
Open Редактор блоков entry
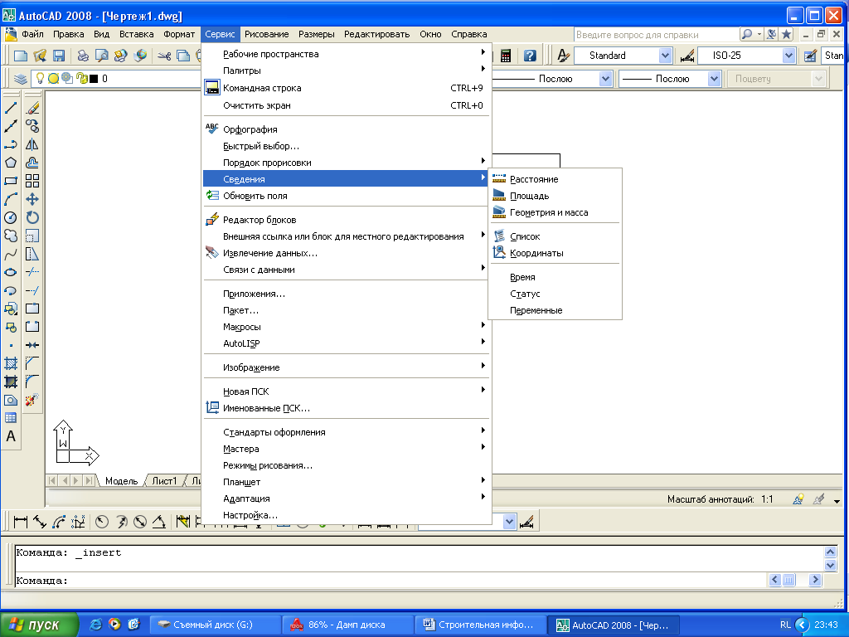point(347,220)
